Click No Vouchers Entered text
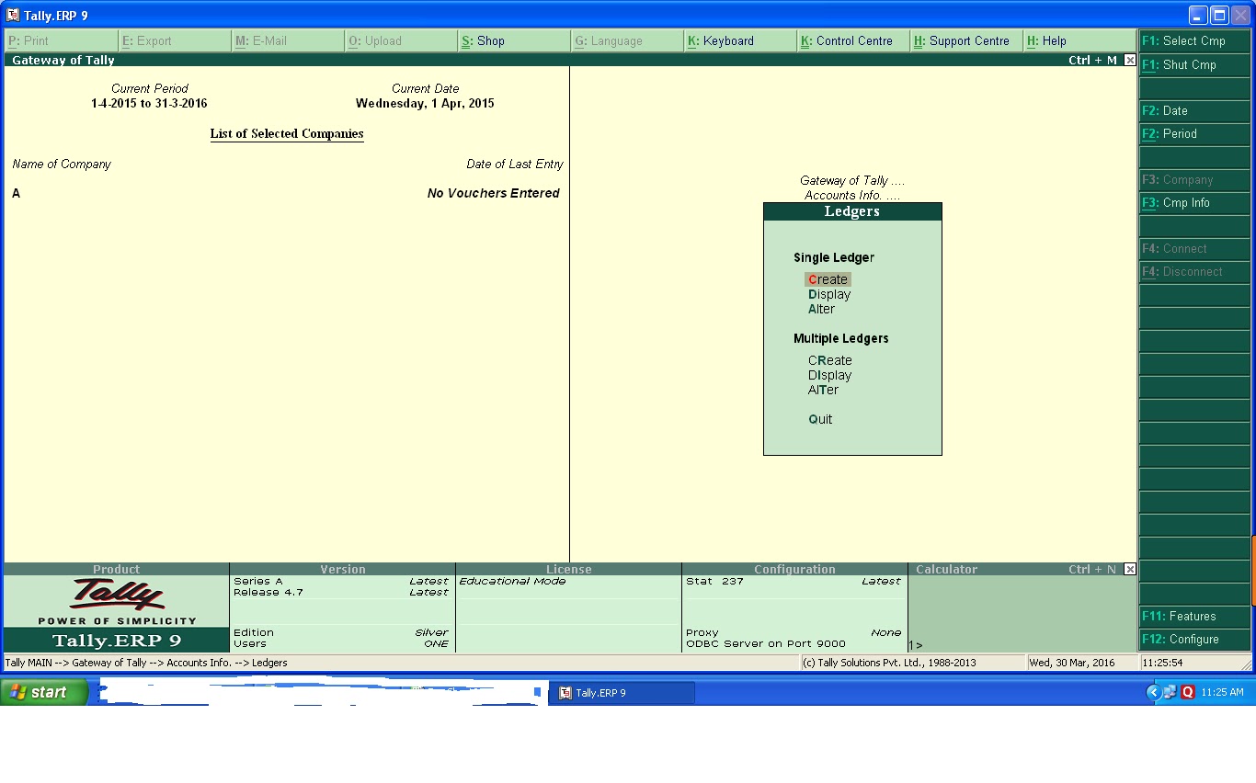1256x783 pixels. [x=494, y=193]
